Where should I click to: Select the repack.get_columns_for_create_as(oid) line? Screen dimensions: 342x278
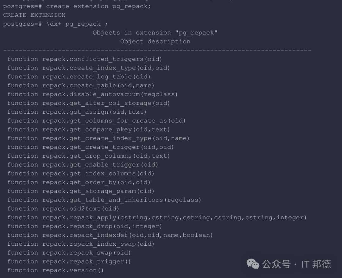[96, 121]
